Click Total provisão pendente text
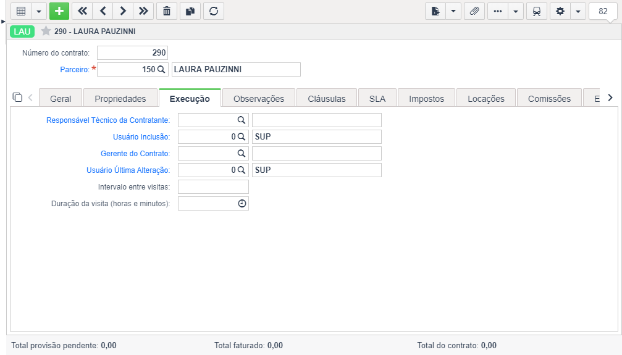622x355 pixels. pyautogui.click(x=64, y=346)
